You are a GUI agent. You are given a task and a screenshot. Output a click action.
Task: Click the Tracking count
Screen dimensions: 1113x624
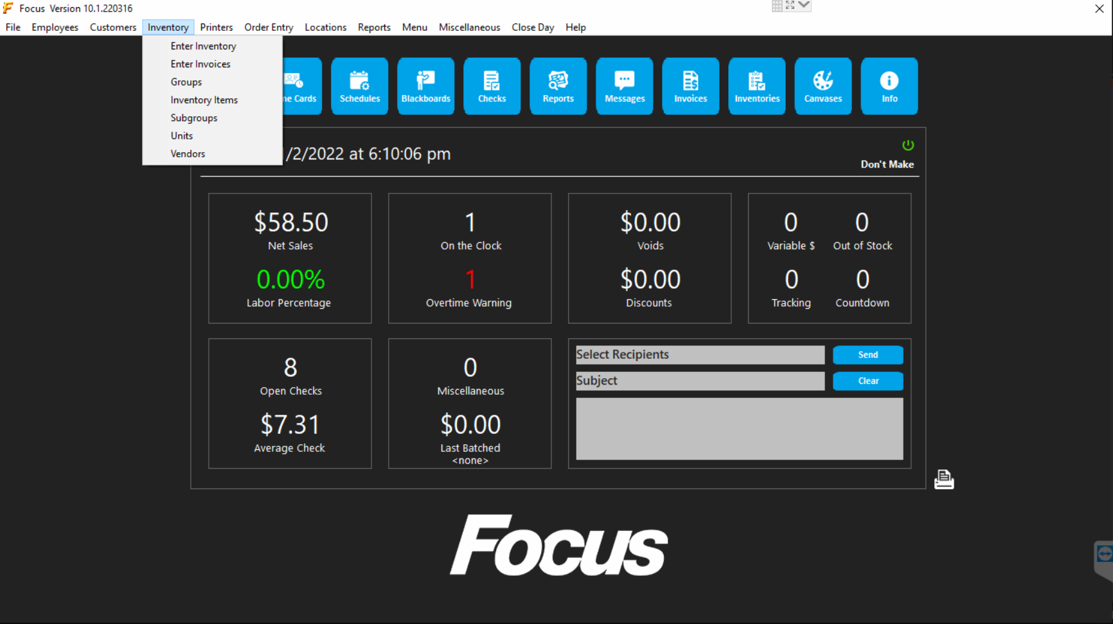(792, 280)
